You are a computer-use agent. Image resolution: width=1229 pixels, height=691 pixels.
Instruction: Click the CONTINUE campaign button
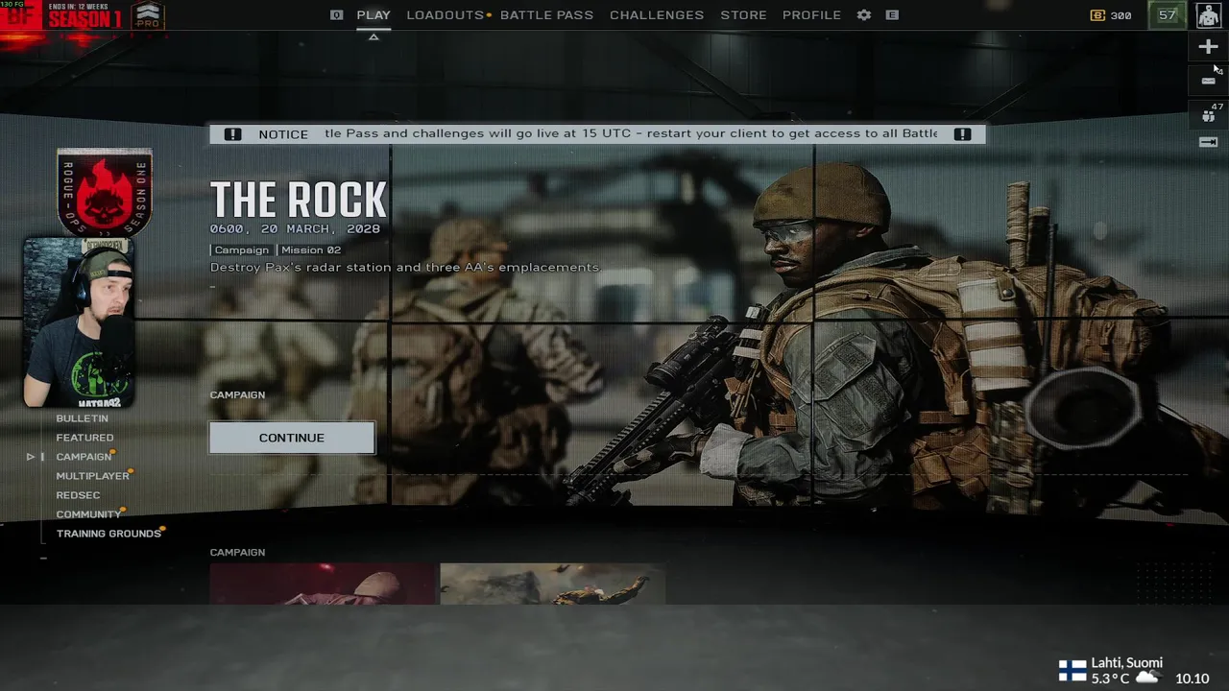(x=292, y=438)
